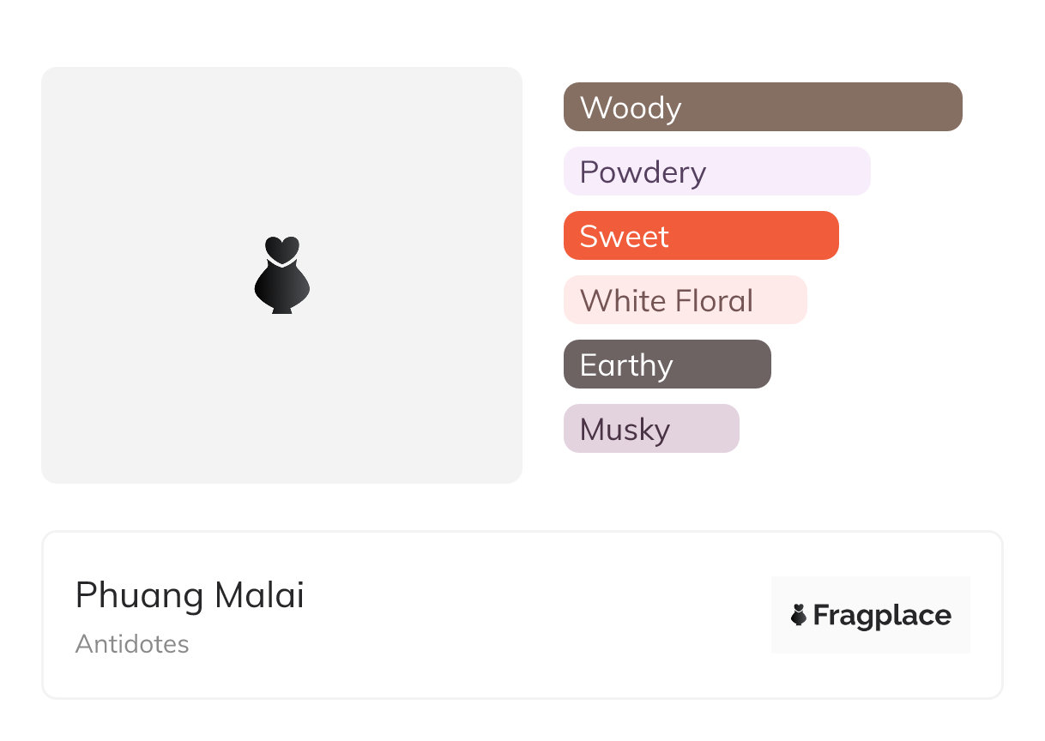This screenshot has height=741, width=1045.
Task: Click the 'White Floral' text label
Action: (x=667, y=301)
